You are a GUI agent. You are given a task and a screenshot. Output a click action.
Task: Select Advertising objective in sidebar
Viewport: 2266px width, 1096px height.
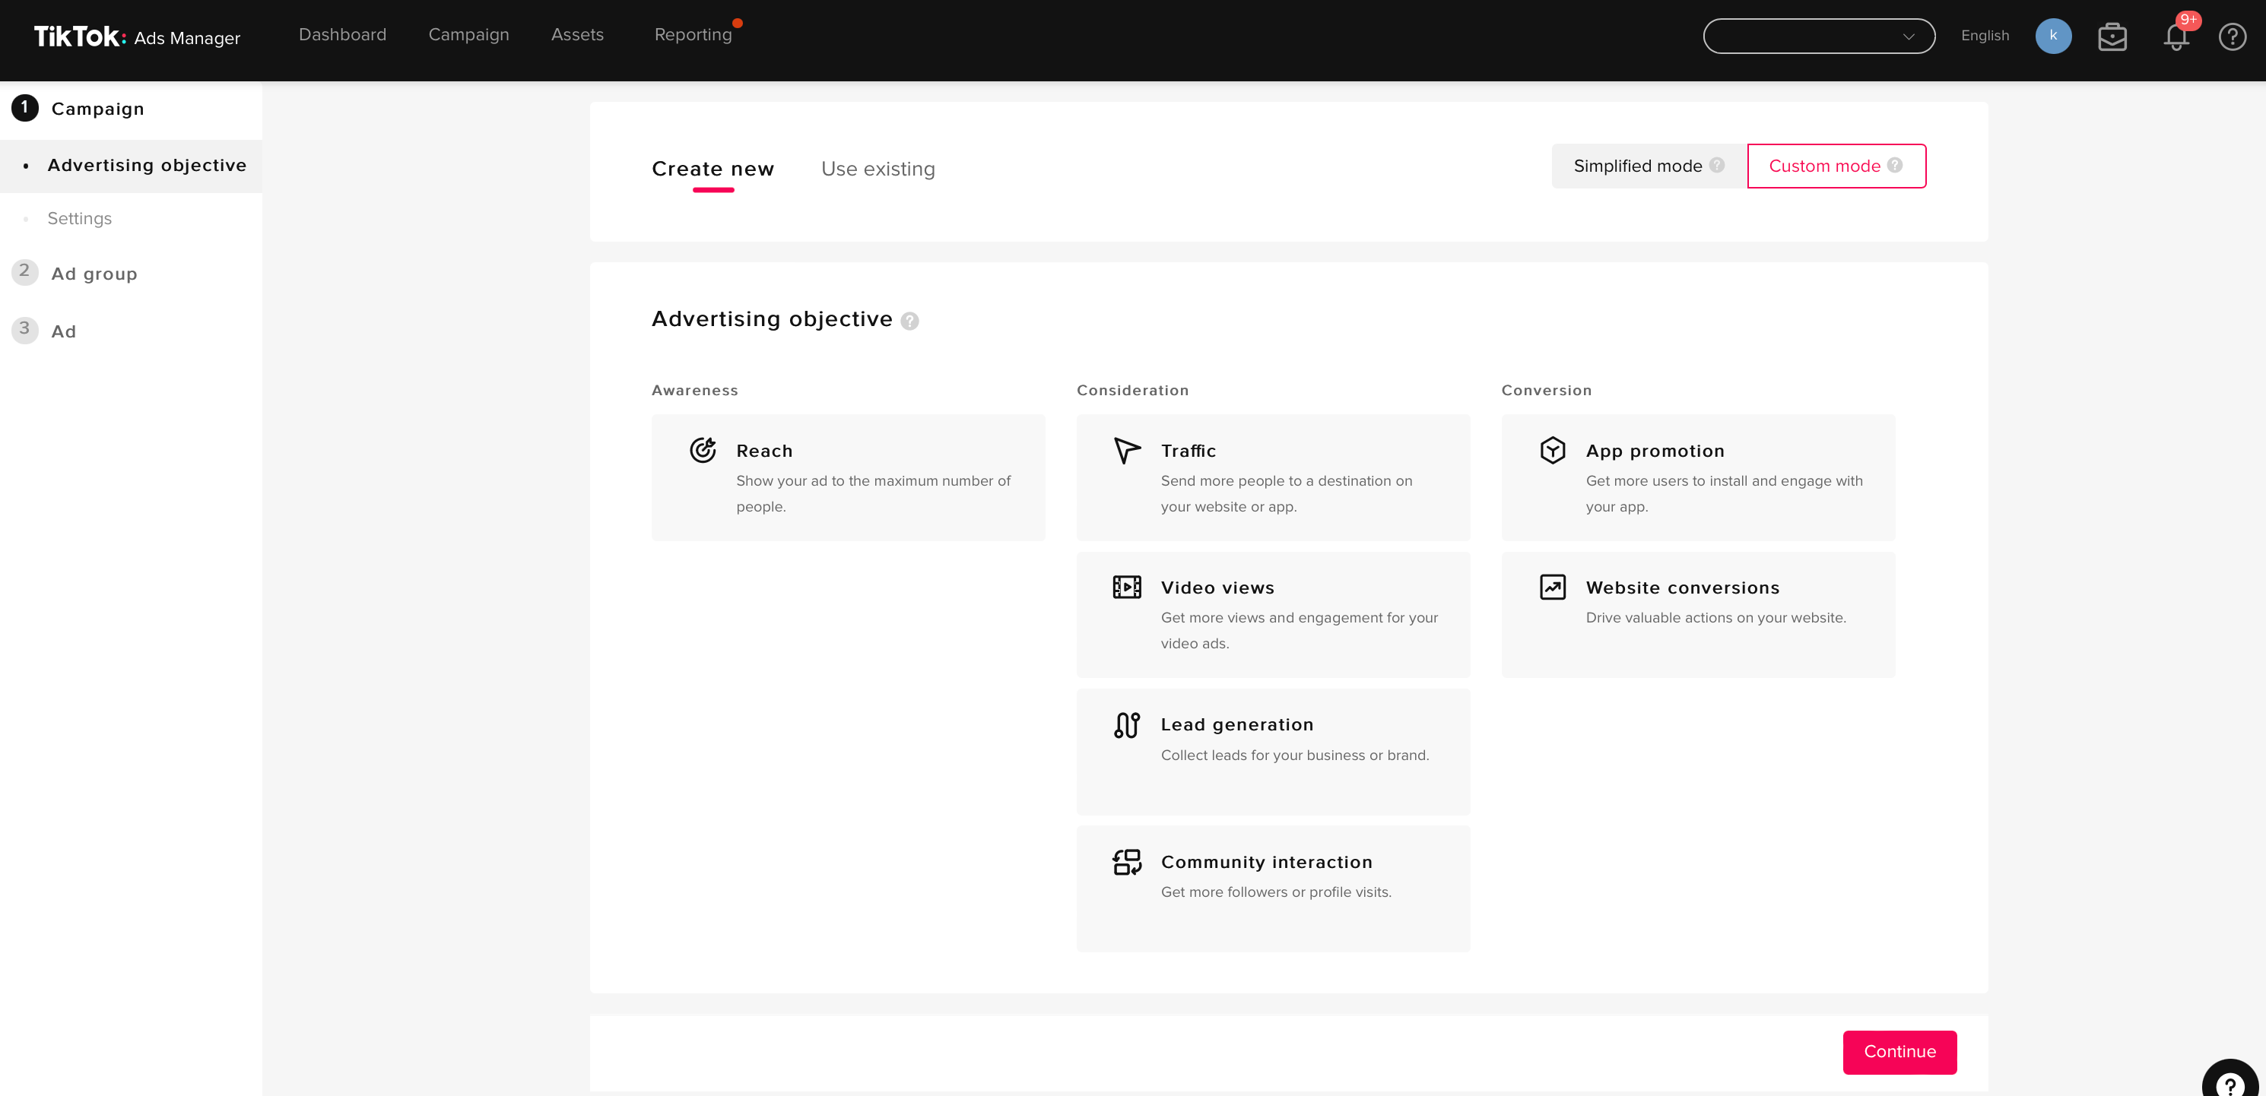click(x=131, y=165)
